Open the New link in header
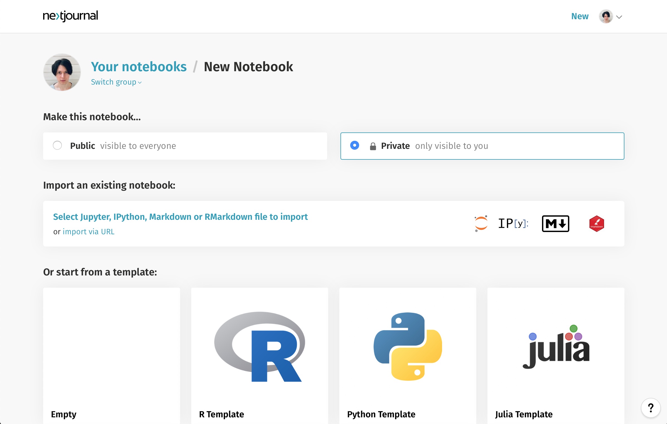 pos(580,16)
